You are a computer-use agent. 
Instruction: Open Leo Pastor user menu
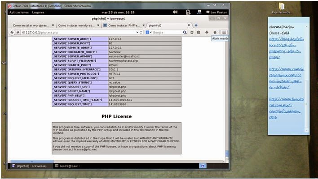tap(216, 13)
